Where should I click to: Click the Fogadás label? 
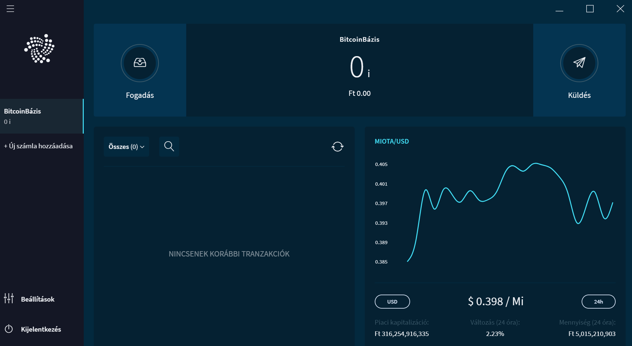click(x=140, y=95)
